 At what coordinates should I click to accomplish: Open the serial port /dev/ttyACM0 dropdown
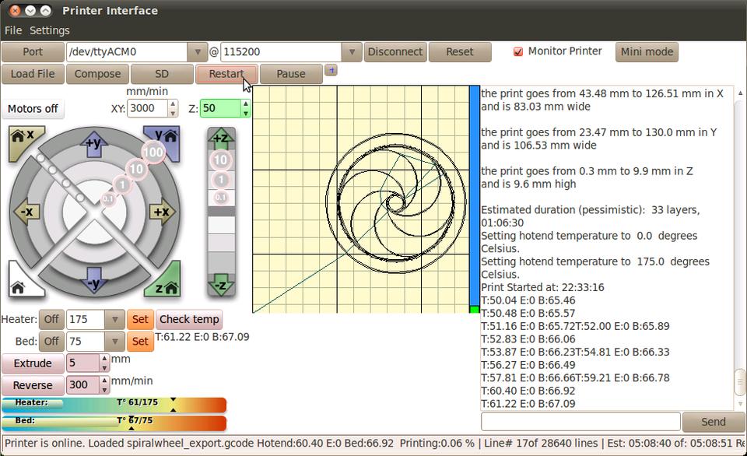pos(198,52)
